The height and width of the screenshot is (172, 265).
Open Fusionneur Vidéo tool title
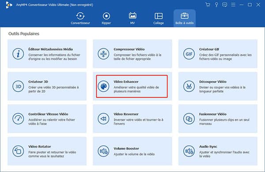click(212, 114)
